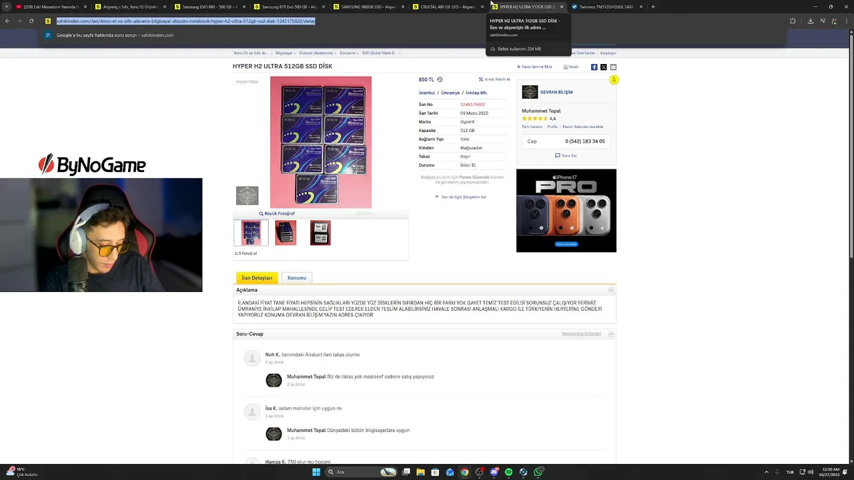Screen dimensions: 854x480
Task: Go back in browser
Action: (x=7, y=21)
